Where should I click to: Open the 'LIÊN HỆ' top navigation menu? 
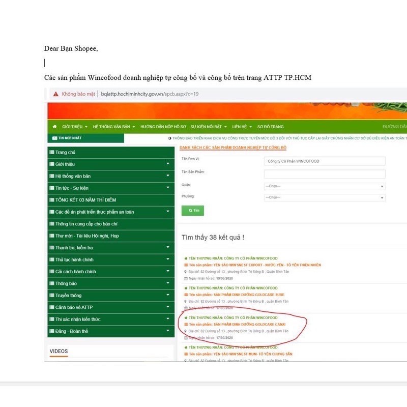coord(241,127)
